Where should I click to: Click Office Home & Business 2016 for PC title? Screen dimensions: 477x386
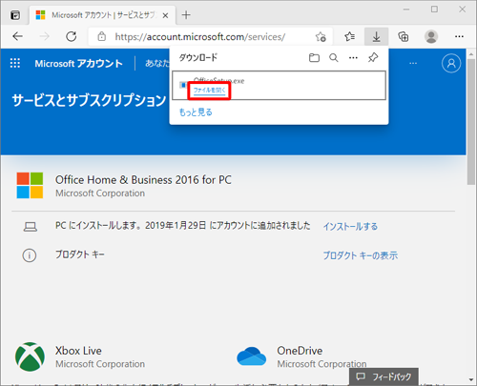143,180
